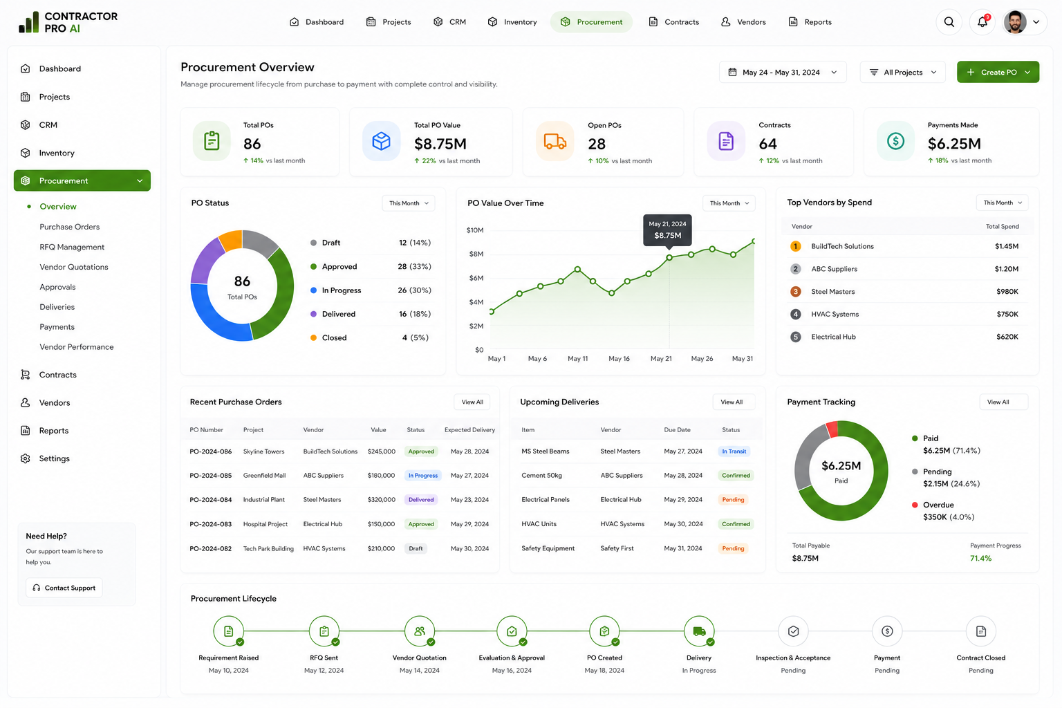Click the Open POs truck card icon
The width and height of the screenshot is (1062, 708).
(x=555, y=142)
